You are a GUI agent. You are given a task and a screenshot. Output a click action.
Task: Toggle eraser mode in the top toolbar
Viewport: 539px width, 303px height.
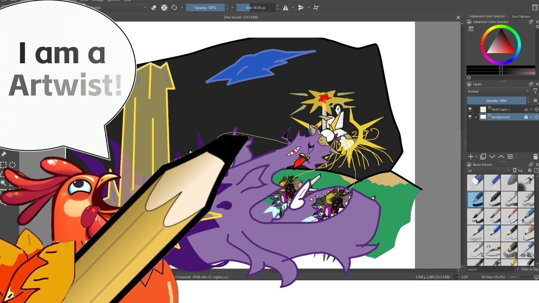pos(154,8)
